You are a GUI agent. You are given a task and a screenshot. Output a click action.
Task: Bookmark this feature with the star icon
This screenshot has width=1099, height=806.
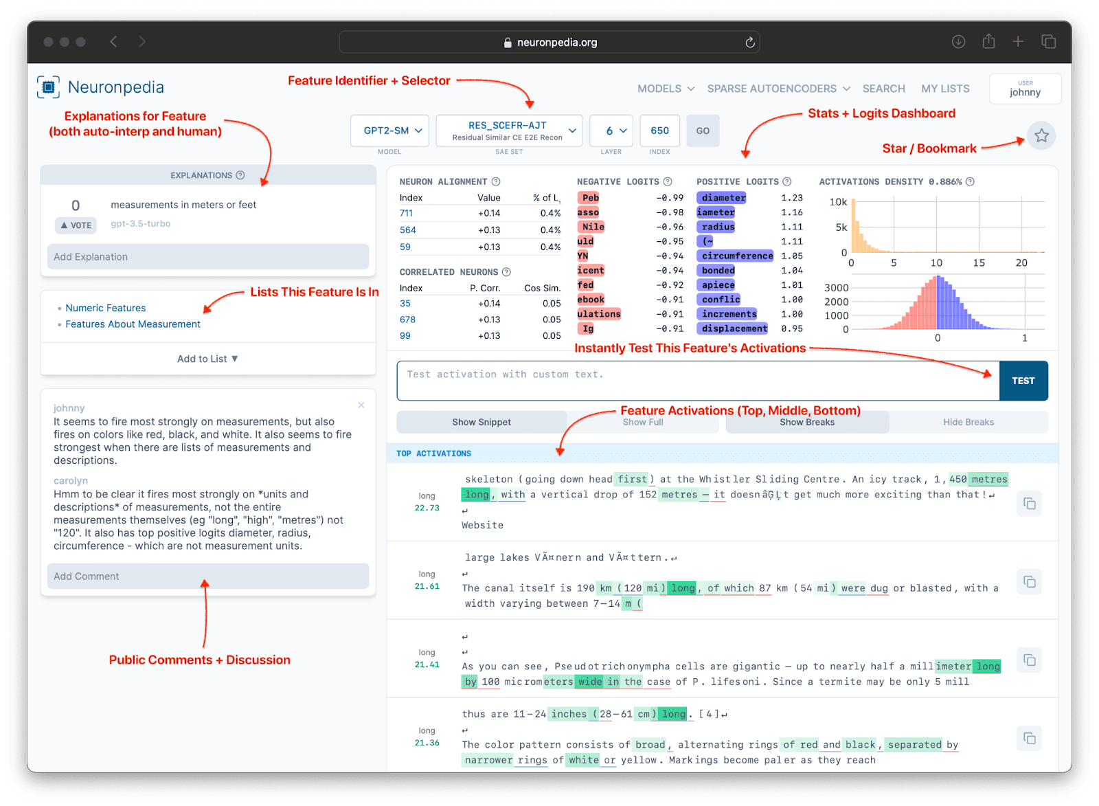tap(1041, 135)
